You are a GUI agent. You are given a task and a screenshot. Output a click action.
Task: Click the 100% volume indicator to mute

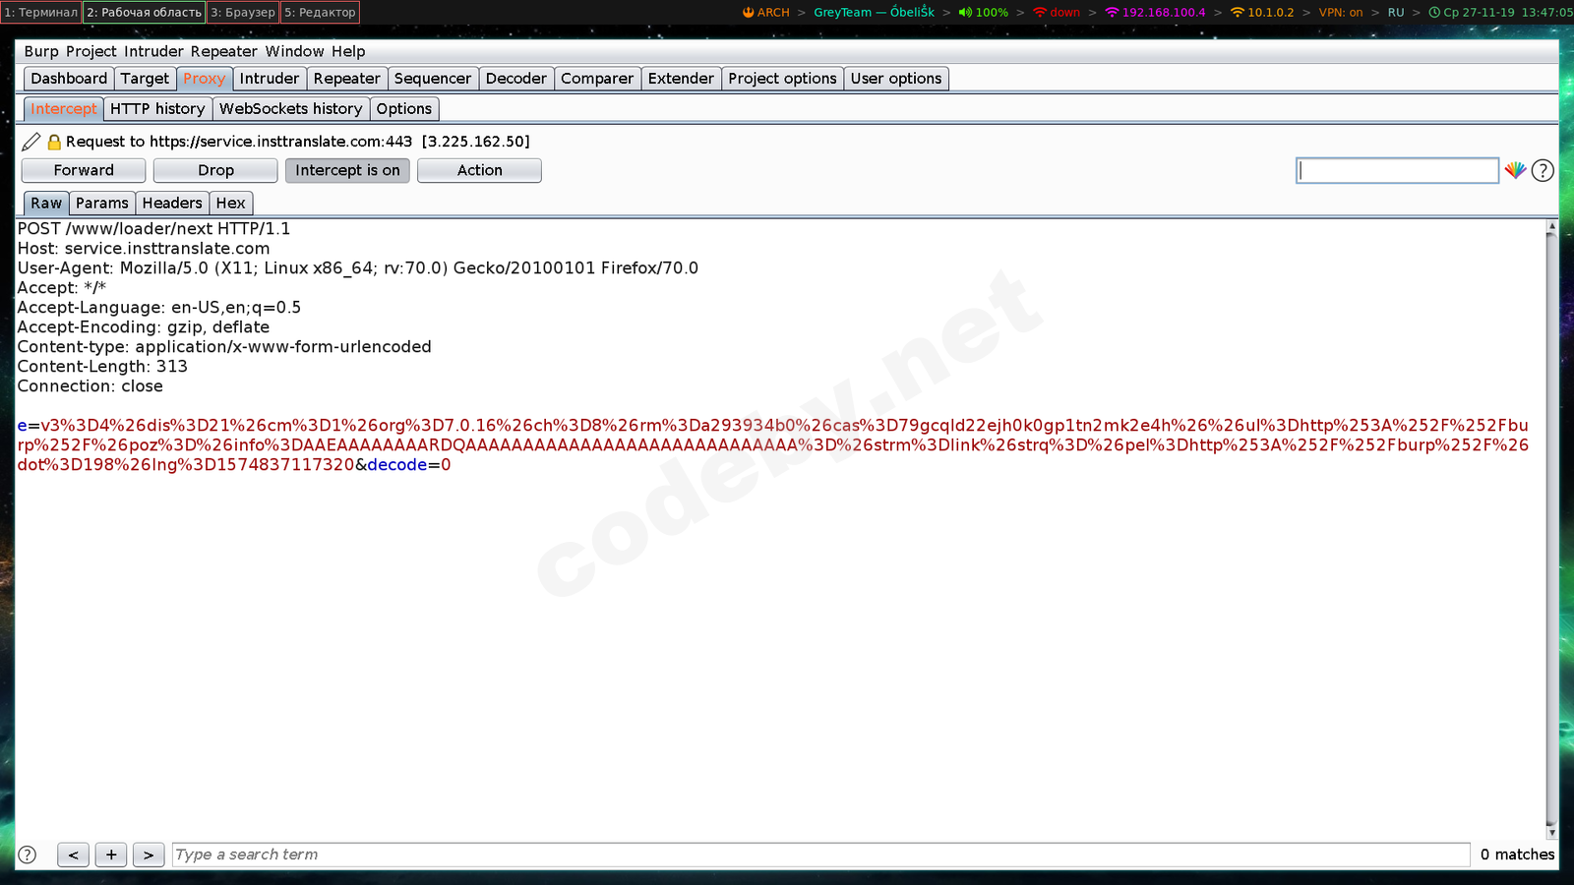click(x=984, y=13)
